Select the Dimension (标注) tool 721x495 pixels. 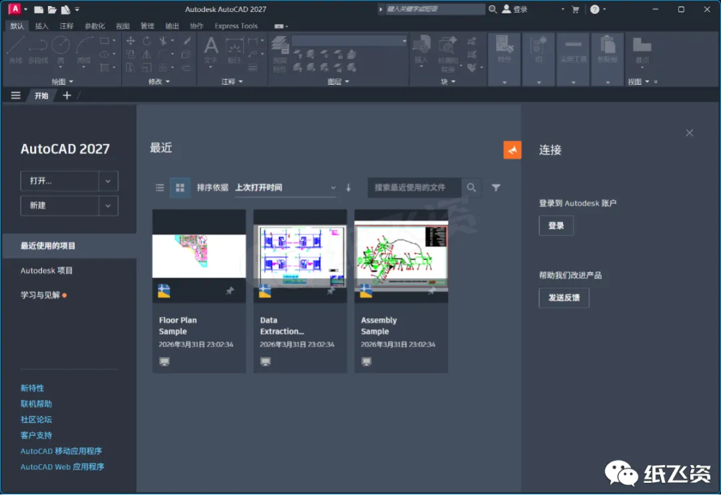[234, 51]
